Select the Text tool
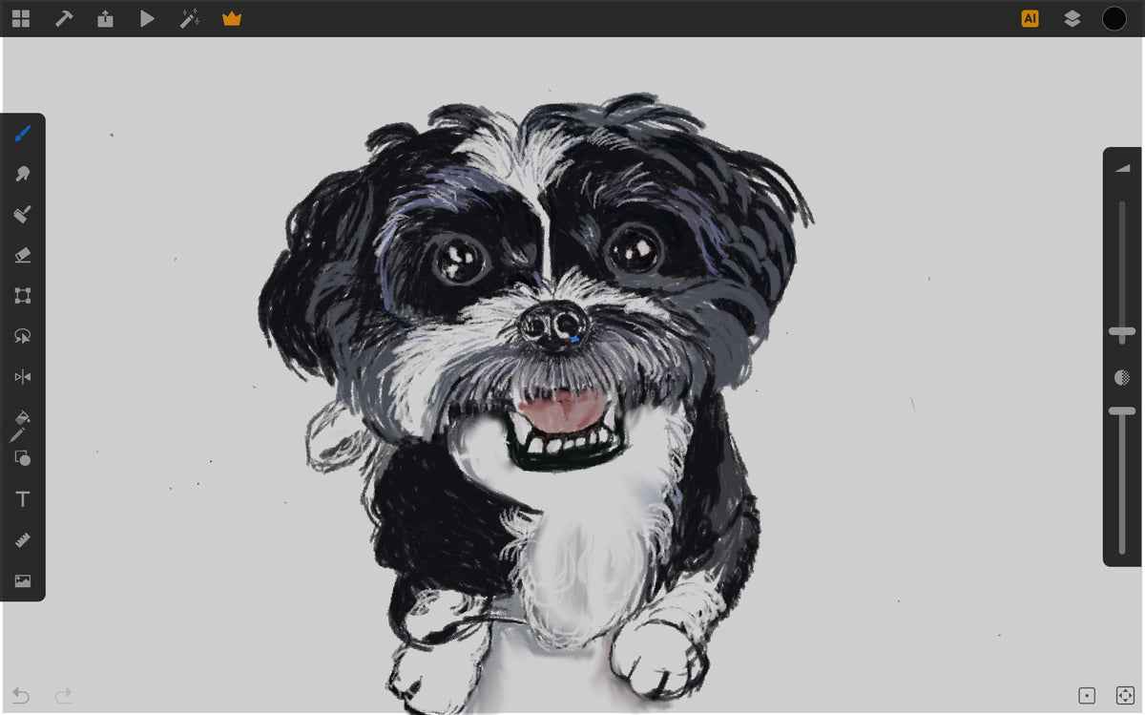The height and width of the screenshot is (715, 1145). coord(23,499)
